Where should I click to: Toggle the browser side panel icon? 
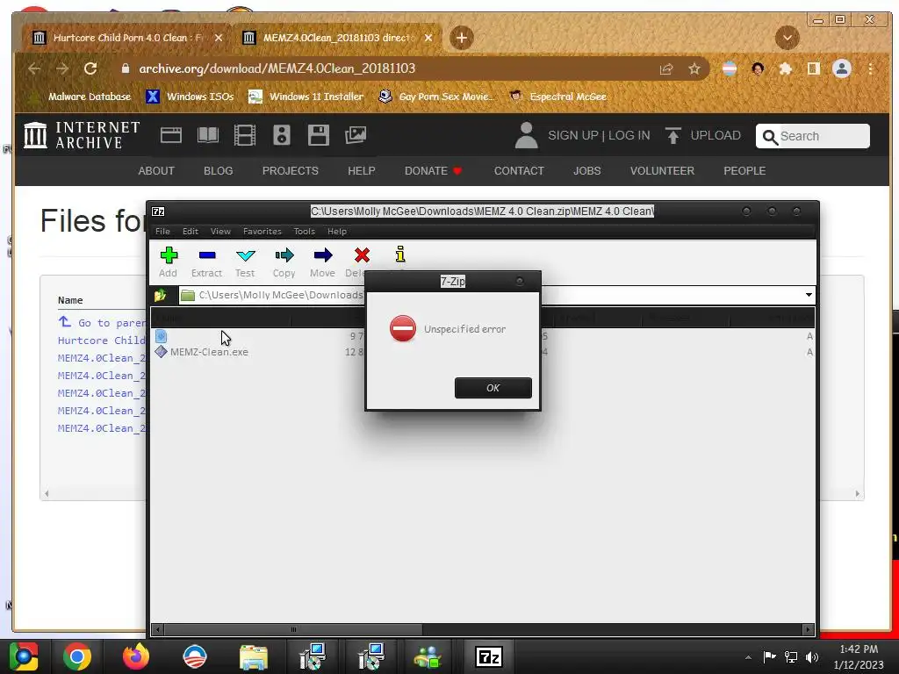click(814, 68)
